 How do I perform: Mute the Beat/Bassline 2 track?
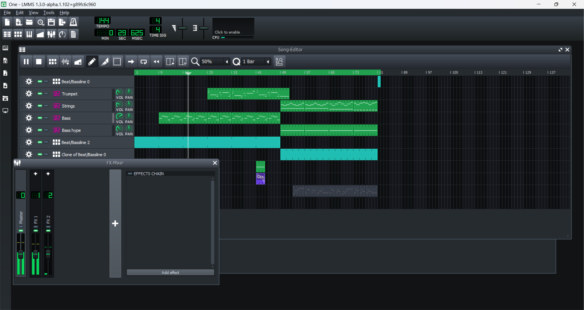(40, 142)
